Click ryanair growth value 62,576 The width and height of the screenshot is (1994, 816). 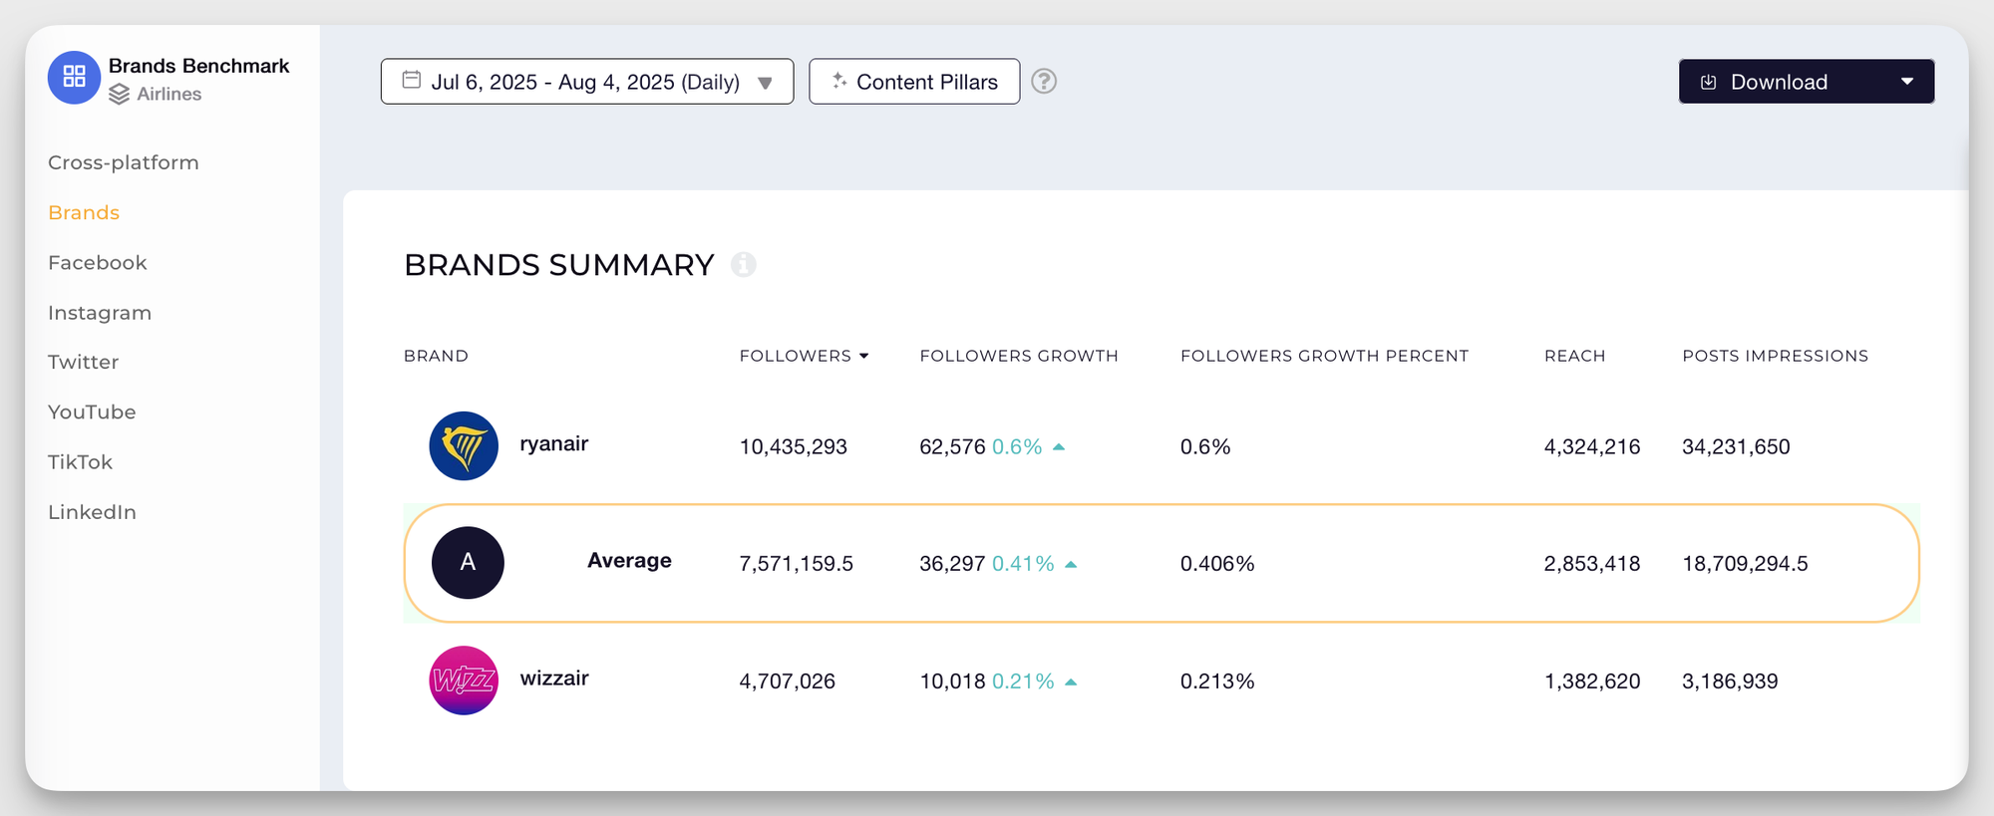952,447
